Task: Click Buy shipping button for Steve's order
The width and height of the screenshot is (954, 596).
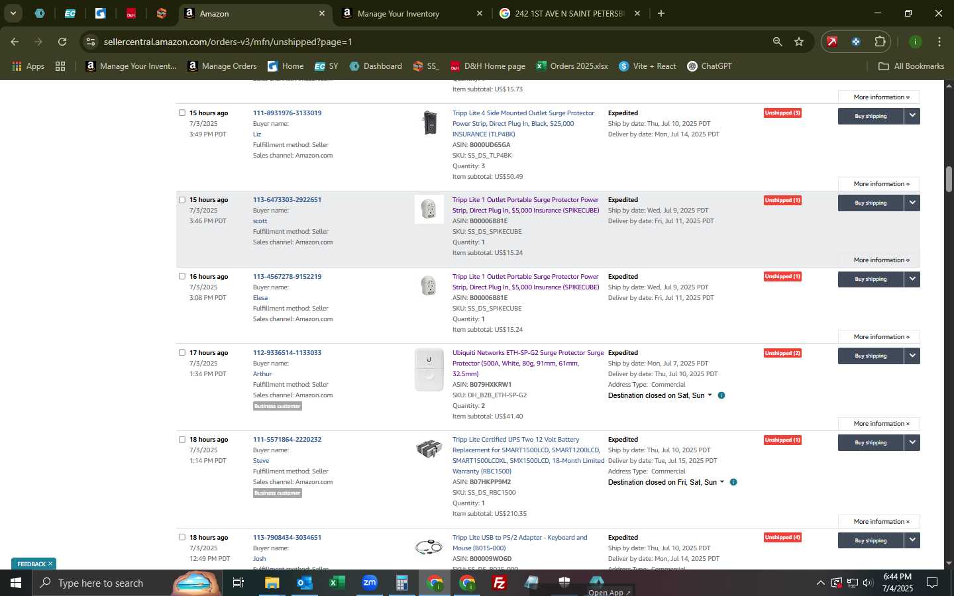Action: [x=871, y=442]
